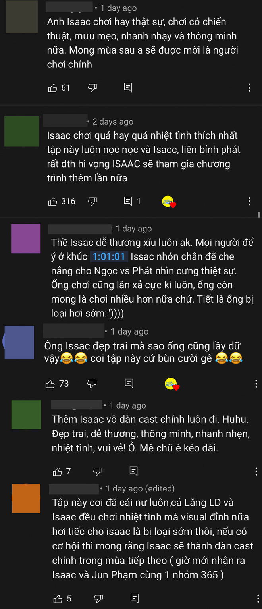Open more options for the 73-like comment
The height and width of the screenshot is (609, 262).
256,384
